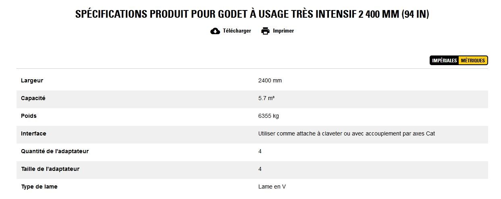This screenshot has width=501, height=199.
Task: Click the 6355 kg weight value
Action: tap(268, 116)
